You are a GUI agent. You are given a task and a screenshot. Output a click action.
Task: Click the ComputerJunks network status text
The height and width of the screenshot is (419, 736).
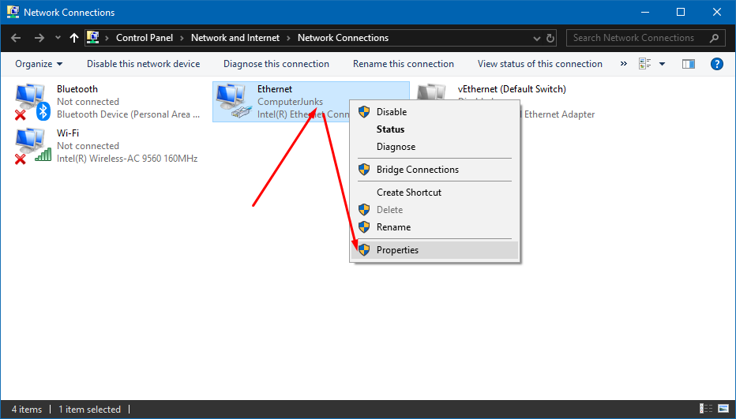(x=290, y=101)
